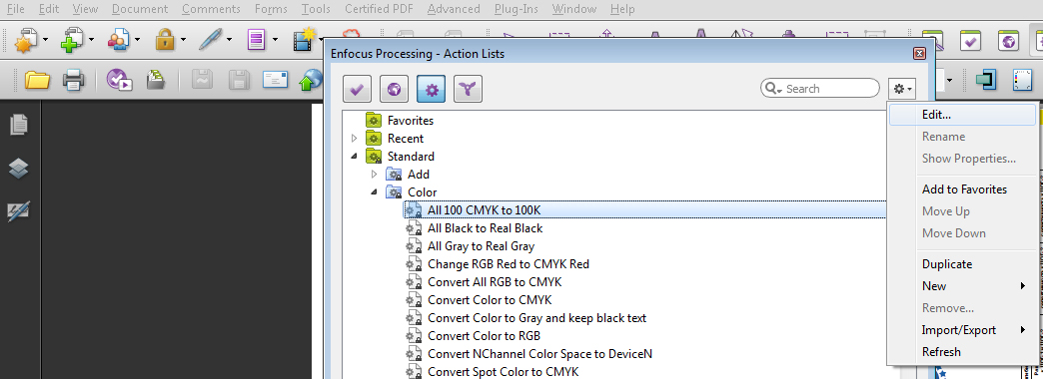Image resolution: width=1043 pixels, height=379 pixels.
Task: Click the Combine files green plus icon
Action: [71, 40]
